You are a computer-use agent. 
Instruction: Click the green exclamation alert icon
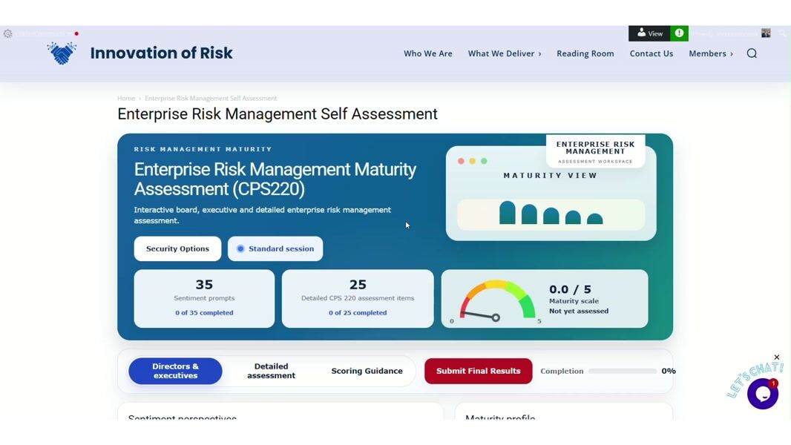[x=679, y=33]
